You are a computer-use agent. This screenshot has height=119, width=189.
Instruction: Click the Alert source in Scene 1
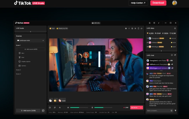pyautogui.click(x=23, y=53)
